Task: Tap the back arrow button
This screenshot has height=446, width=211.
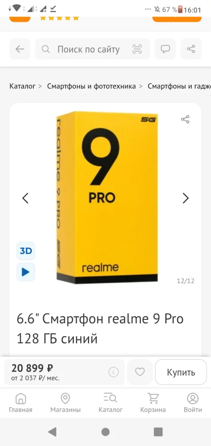Action: tap(20, 49)
